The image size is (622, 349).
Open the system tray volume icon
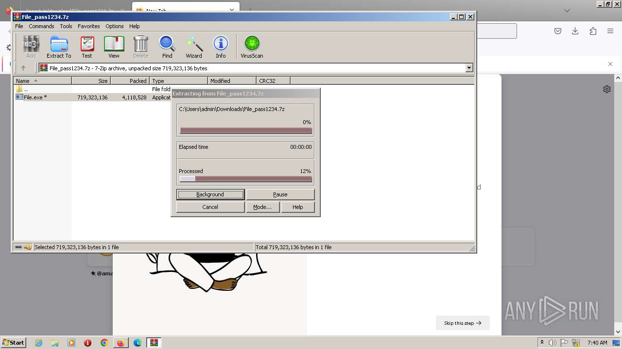pos(553,343)
